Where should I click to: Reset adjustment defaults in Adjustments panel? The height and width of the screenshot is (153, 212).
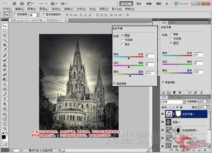click(195, 93)
